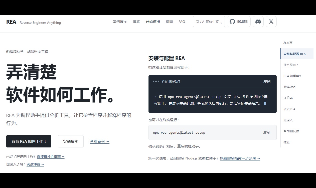Image resolution: width=316 pixels, height=188 pixels.
Task: Click the Reverse Engineer Anything tagline
Action: [x=40, y=23]
